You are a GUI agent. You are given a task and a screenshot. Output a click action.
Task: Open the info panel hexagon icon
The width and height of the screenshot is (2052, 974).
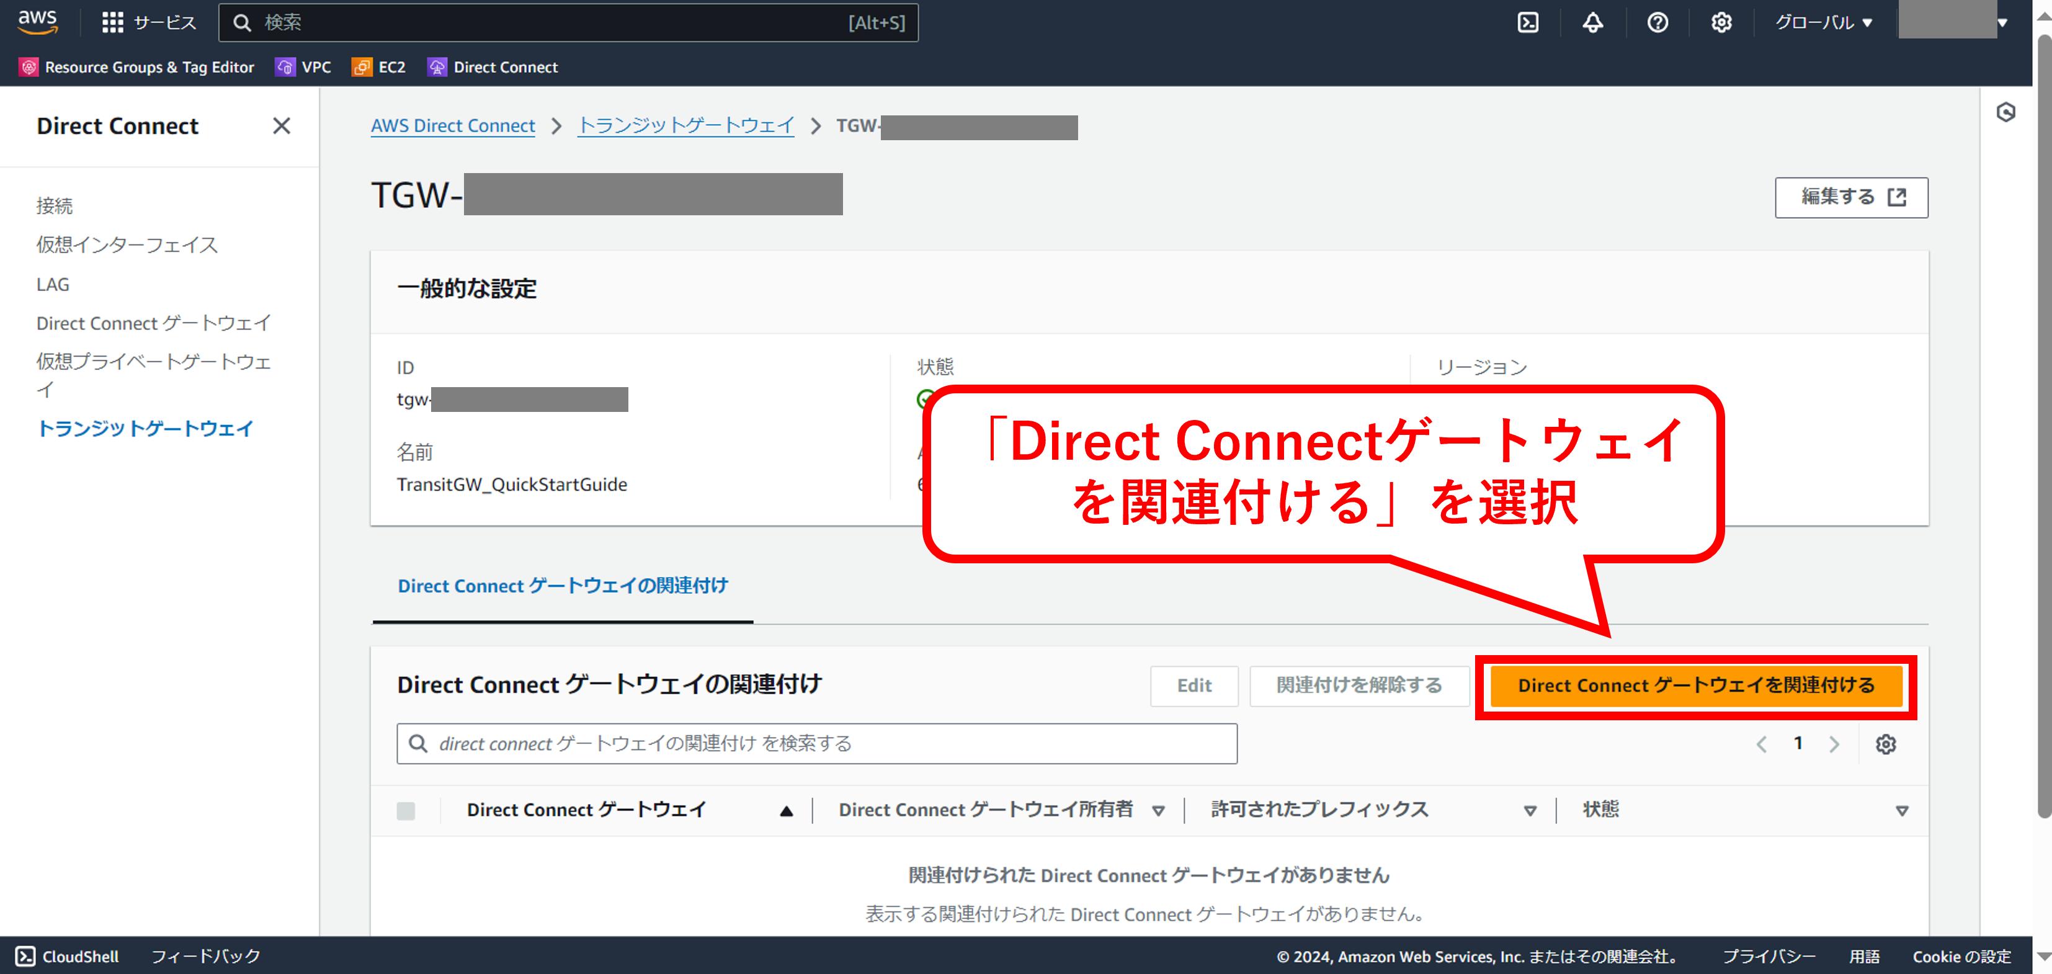pos(2006,112)
